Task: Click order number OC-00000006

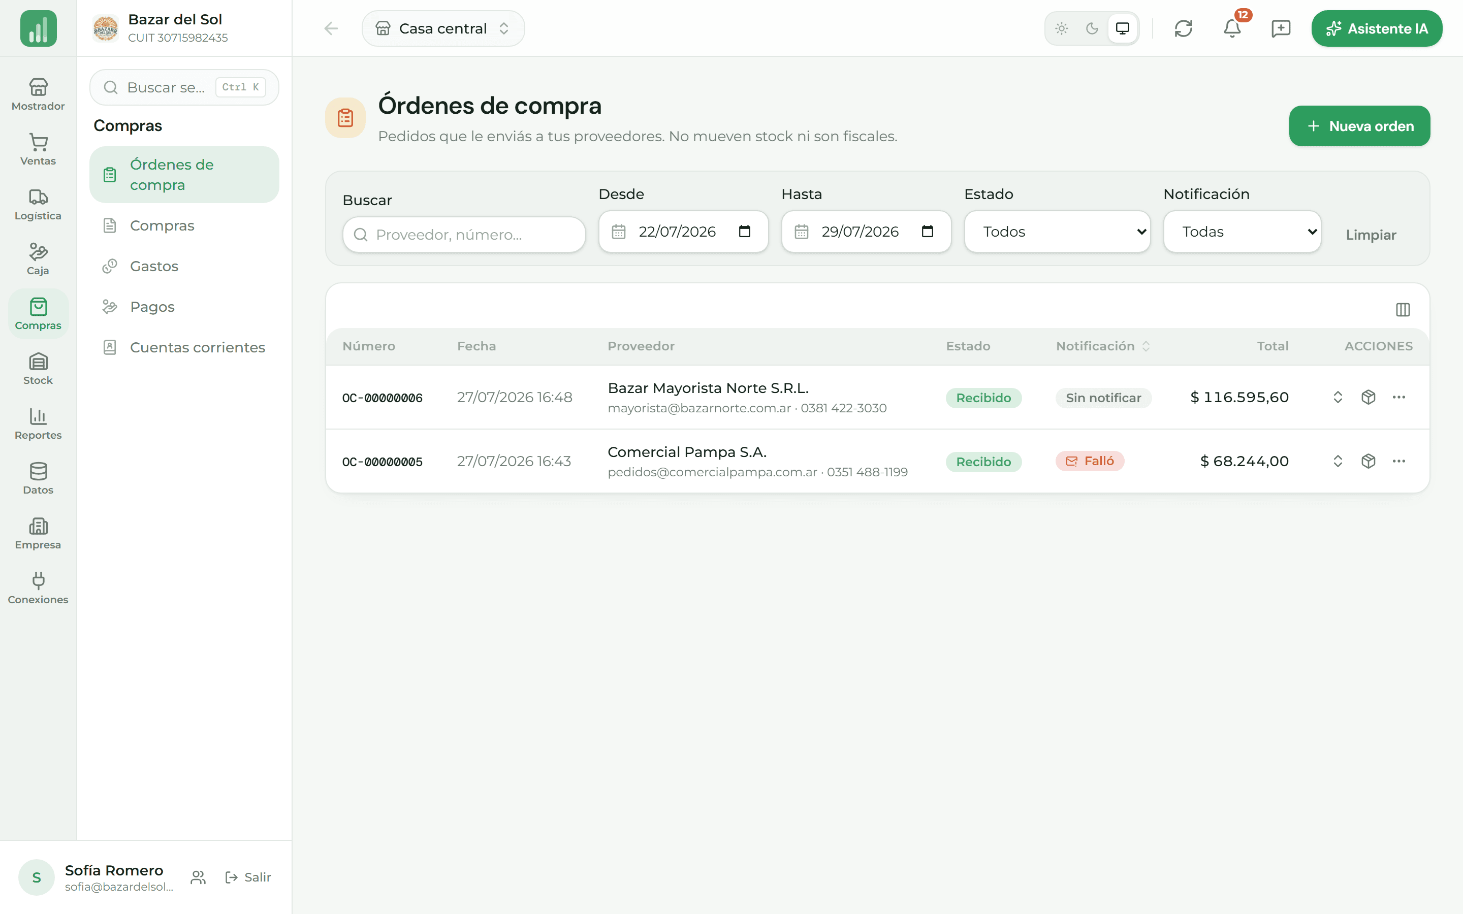Action: click(382, 398)
